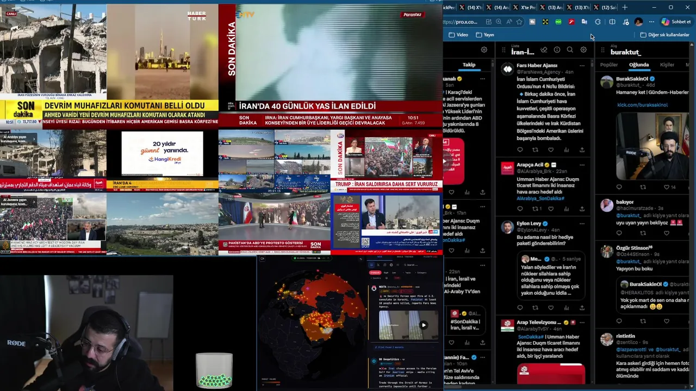Share the Fars Haber Ajansı post
This screenshot has height=391, width=696.
coord(582,150)
